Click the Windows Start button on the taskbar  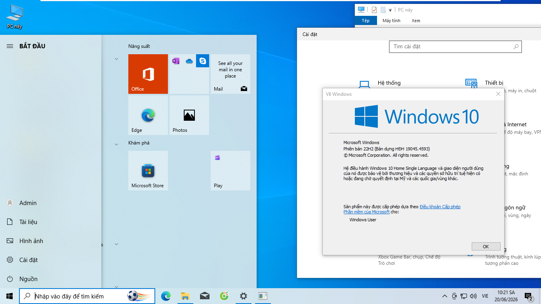10,296
